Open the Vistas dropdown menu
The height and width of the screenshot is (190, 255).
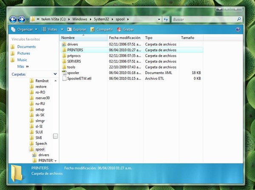pyautogui.click(x=53, y=29)
